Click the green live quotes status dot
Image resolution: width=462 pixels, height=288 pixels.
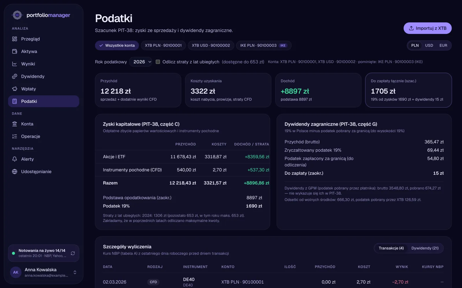[x=13, y=253]
